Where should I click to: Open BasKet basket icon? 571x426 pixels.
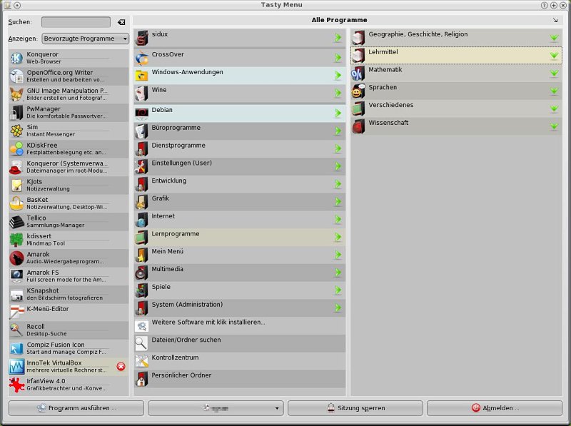click(x=16, y=203)
